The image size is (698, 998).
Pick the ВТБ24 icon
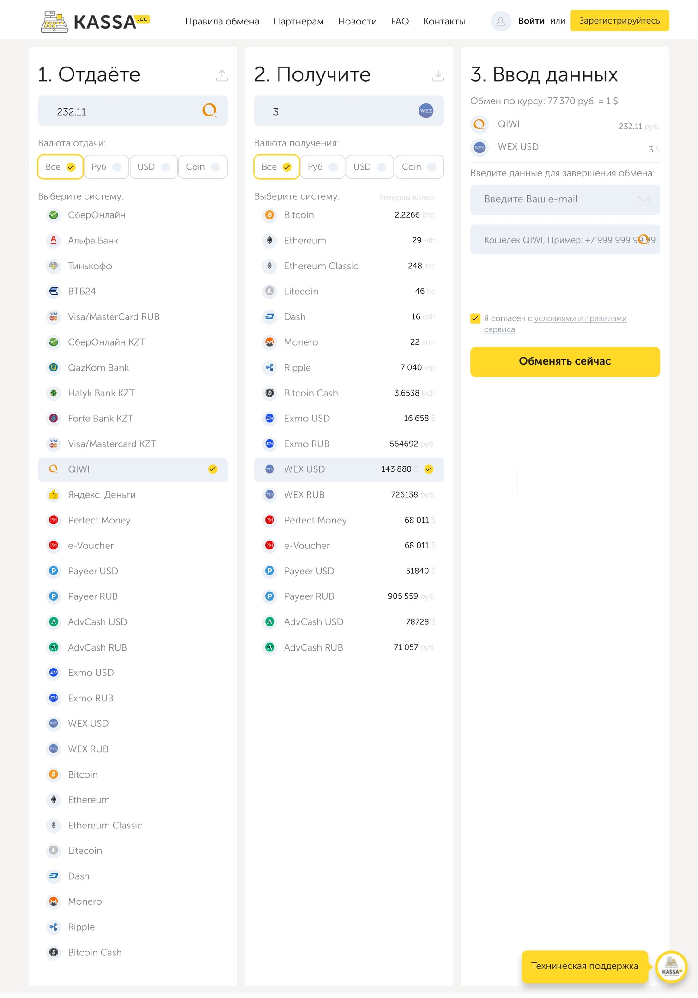pos(54,291)
